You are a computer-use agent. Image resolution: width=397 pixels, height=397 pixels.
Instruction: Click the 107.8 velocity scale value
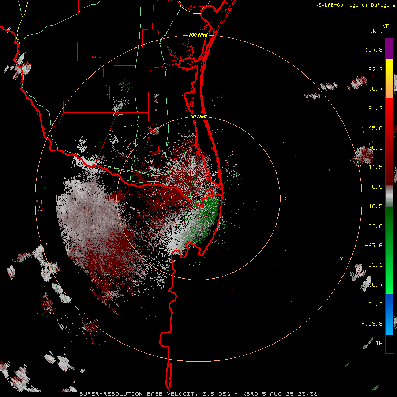point(374,49)
